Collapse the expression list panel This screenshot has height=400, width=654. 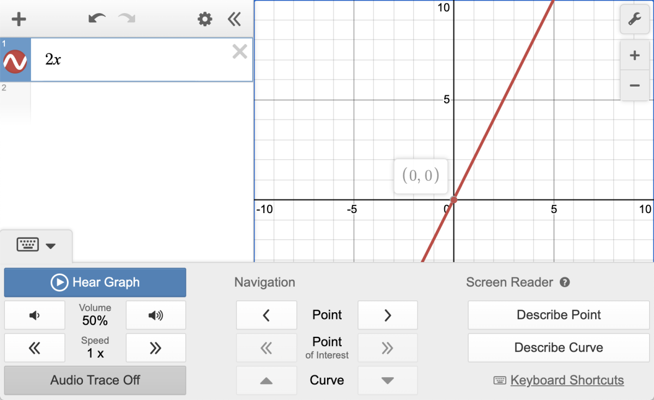(x=234, y=19)
